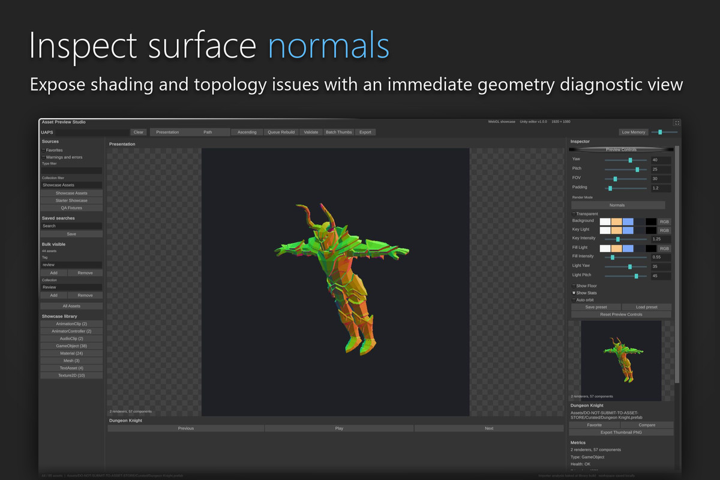The width and height of the screenshot is (720, 480).
Task: Switch to the QA Fixtures collection
Action: click(72, 208)
